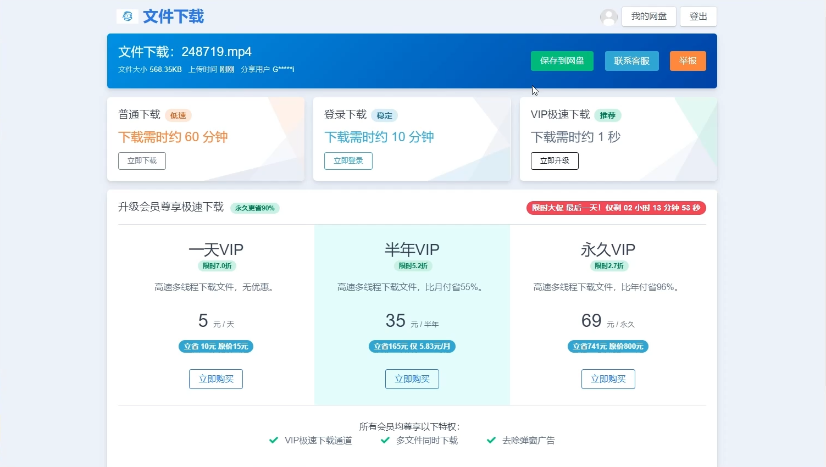Click the red limited-time promotion countdown badge
826x467 pixels.
616,208
